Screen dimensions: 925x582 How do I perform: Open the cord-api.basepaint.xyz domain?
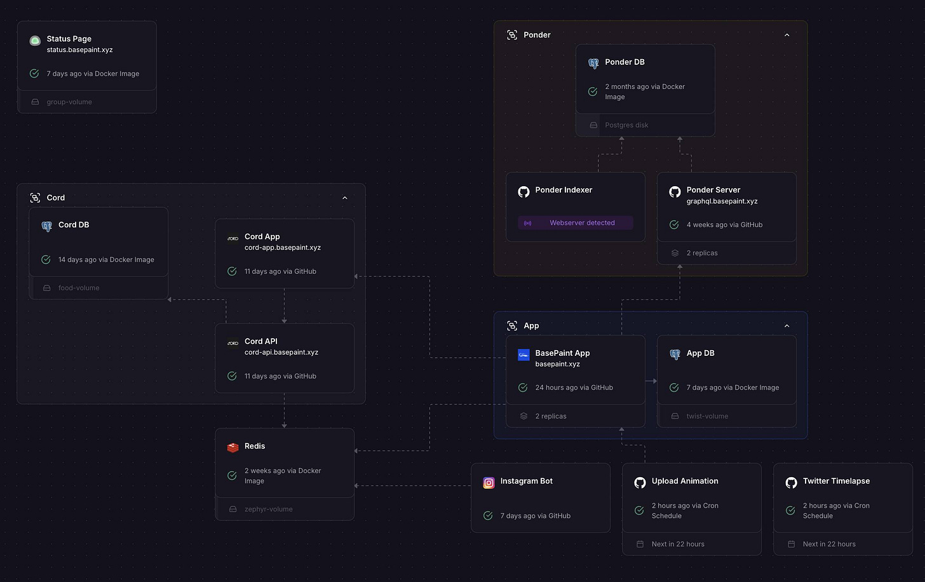[x=281, y=352]
